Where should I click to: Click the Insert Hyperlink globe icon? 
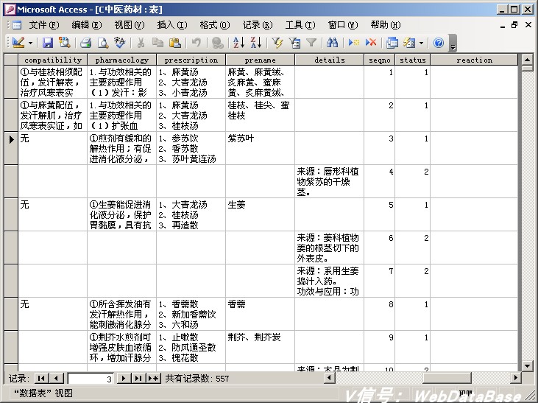pos(218,43)
